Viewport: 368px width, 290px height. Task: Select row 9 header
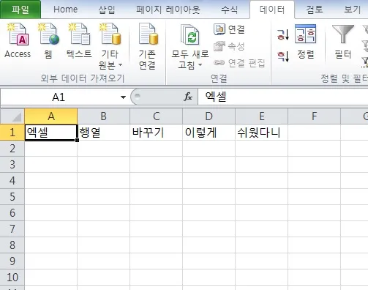point(12,261)
